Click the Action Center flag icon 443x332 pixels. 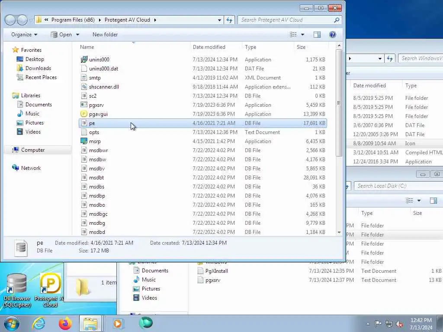pos(378,323)
